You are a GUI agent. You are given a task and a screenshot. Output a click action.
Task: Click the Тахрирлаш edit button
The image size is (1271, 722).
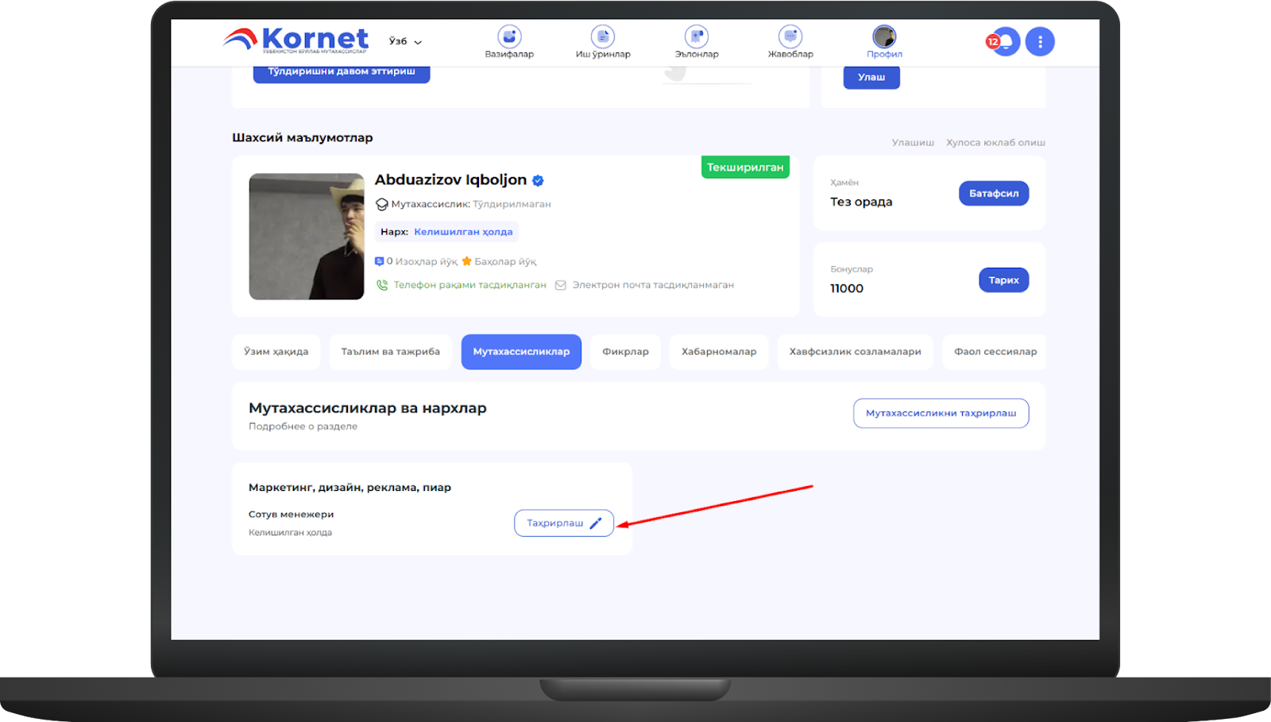[563, 523]
